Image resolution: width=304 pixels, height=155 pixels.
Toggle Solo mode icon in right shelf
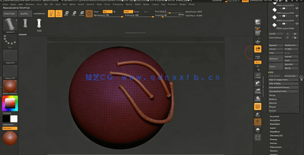[258, 129]
